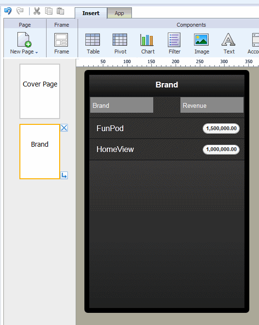The height and width of the screenshot is (325, 259).
Task: Select the Insert tab
Action: tap(91, 13)
